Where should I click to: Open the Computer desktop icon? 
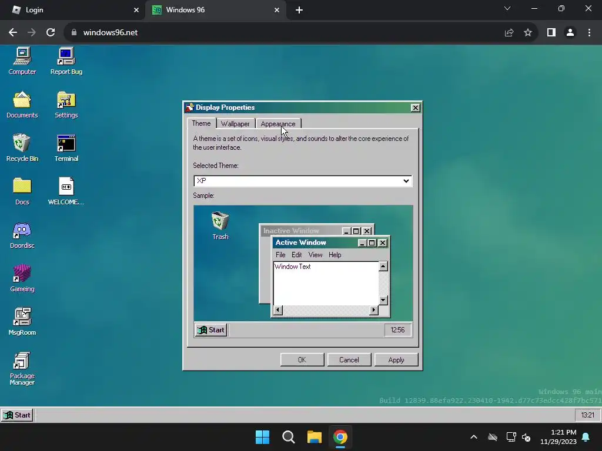click(22, 61)
